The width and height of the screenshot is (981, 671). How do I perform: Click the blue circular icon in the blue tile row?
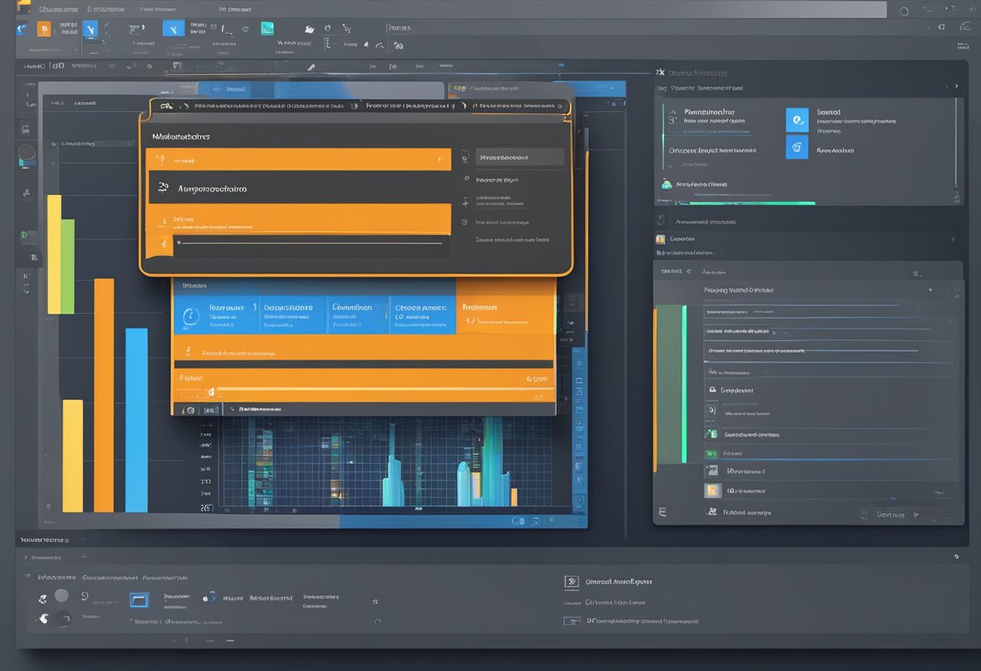click(190, 316)
